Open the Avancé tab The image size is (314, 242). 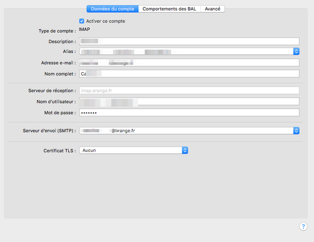tap(212, 9)
